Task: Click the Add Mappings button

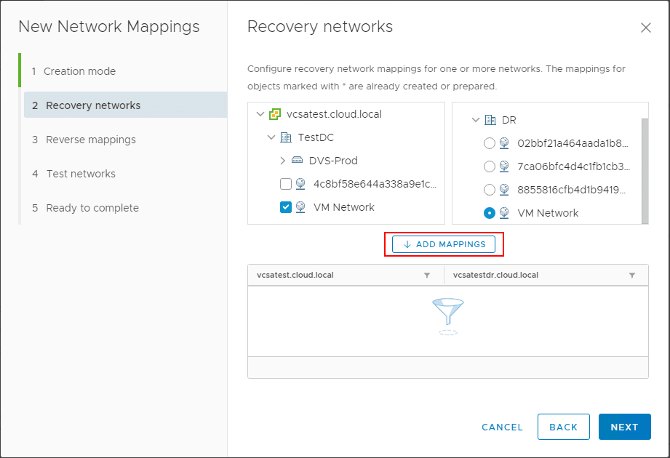Action: pos(444,244)
